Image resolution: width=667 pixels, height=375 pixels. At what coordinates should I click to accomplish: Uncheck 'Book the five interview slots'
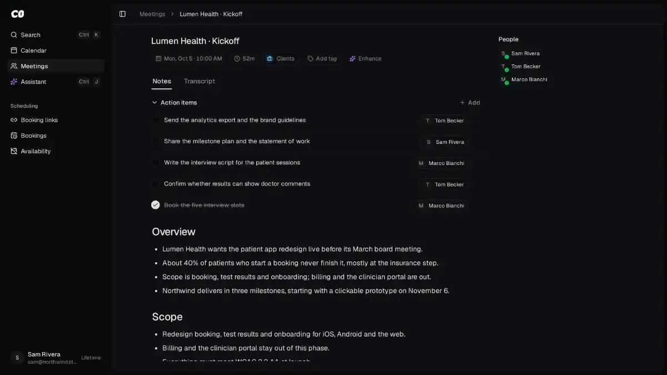click(x=156, y=205)
